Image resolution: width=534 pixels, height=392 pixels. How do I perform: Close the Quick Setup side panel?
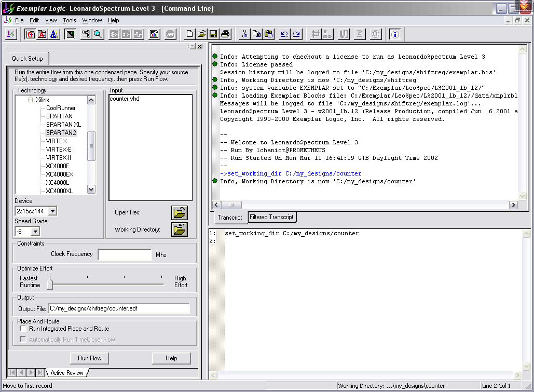point(200,46)
